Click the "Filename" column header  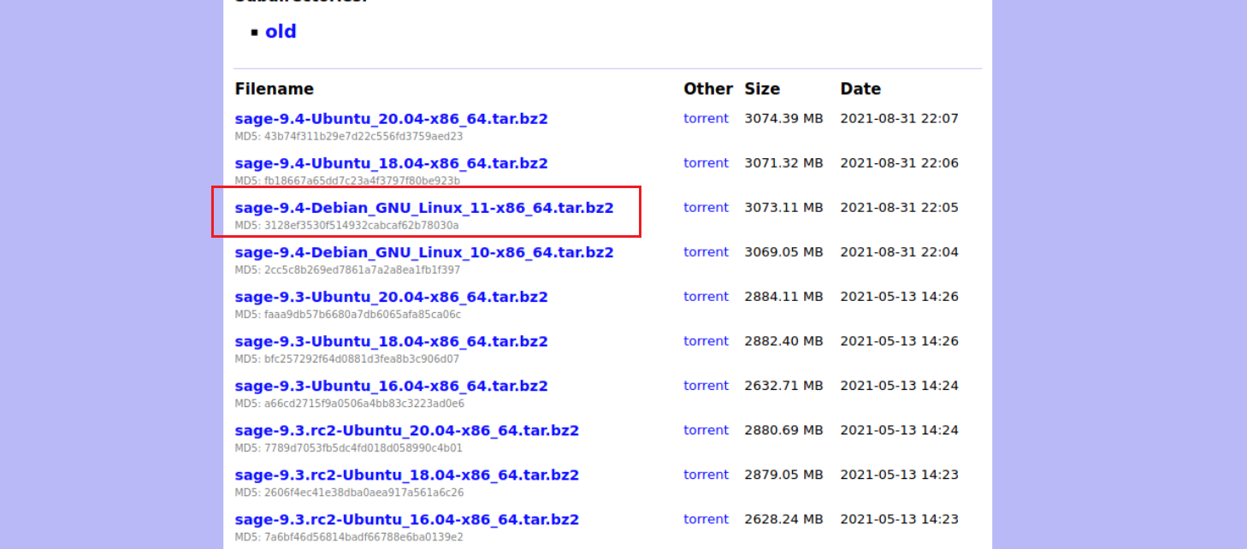pyautogui.click(x=275, y=89)
